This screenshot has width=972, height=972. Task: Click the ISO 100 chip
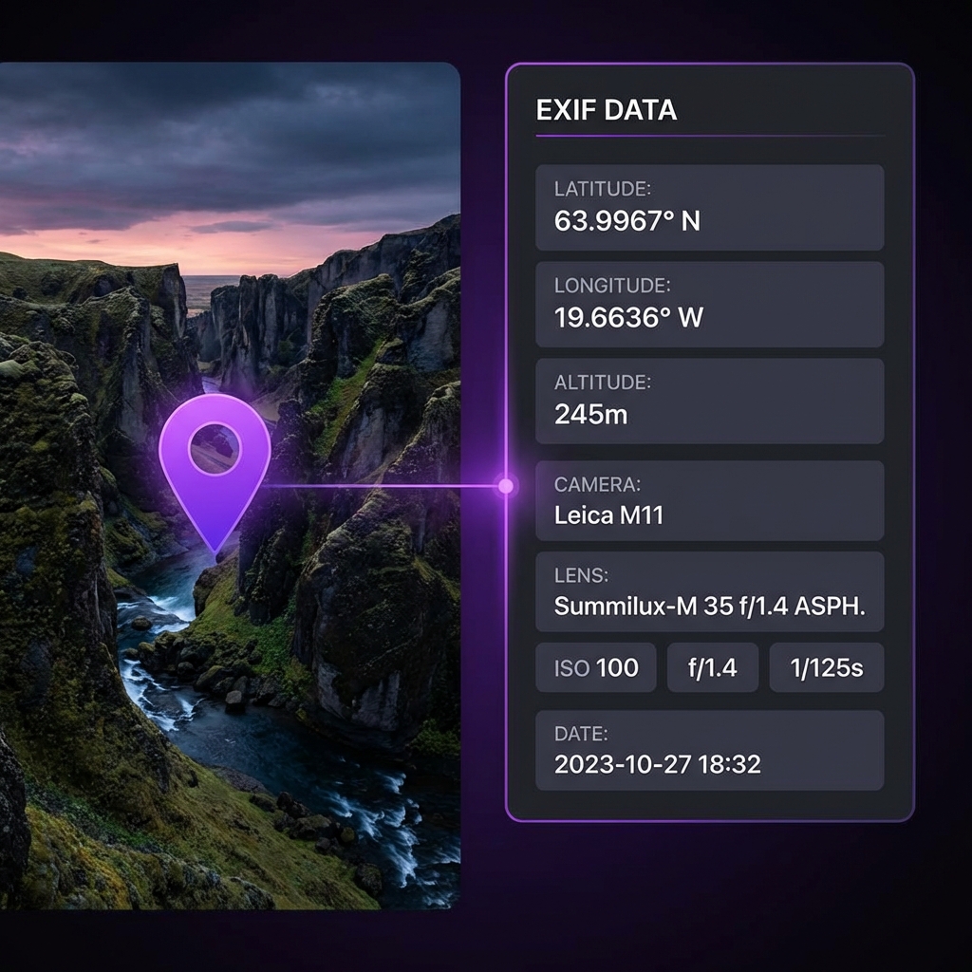(596, 667)
